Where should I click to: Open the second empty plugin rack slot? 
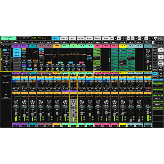17,61
